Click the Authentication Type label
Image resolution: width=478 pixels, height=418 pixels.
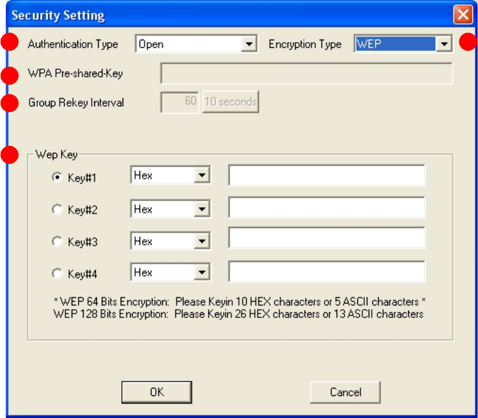pos(73,44)
